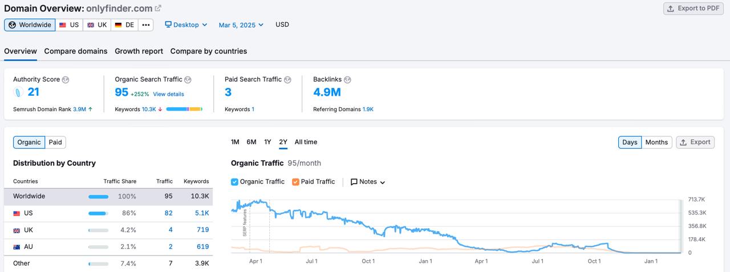The width and height of the screenshot is (730, 272).
Task: Click the AU keywords value 619
Action: point(203,247)
